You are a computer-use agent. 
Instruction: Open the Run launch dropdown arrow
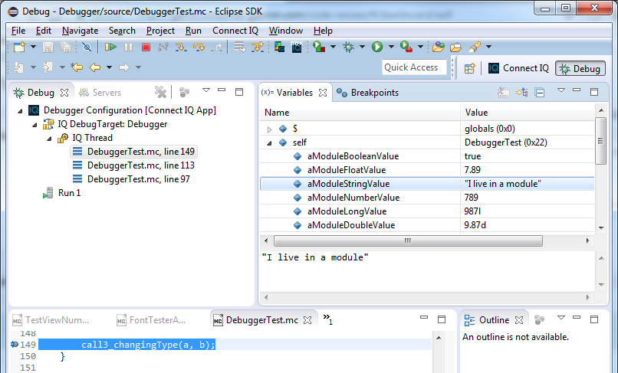point(391,47)
